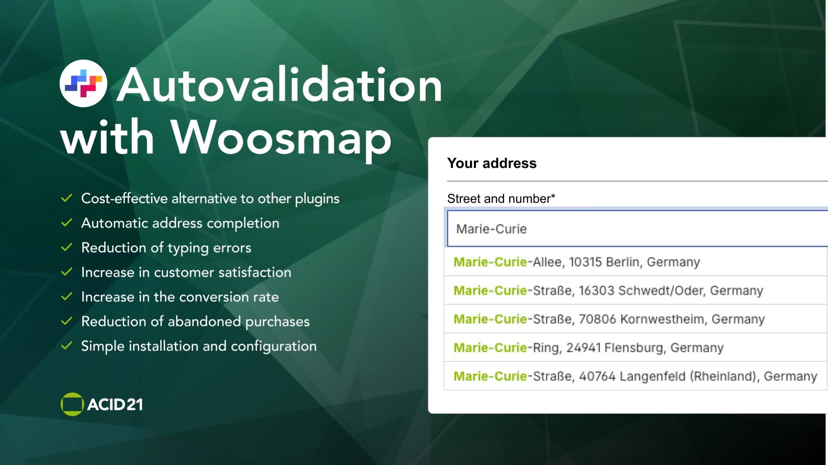828x465 pixels.
Task: Pick Marie-Curie-Straße, 70806 Kornwestheim suggestion
Action: pyautogui.click(x=635, y=319)
